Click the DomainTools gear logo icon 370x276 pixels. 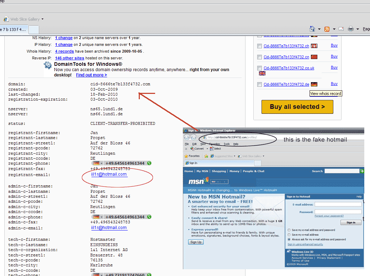point(48,65)
